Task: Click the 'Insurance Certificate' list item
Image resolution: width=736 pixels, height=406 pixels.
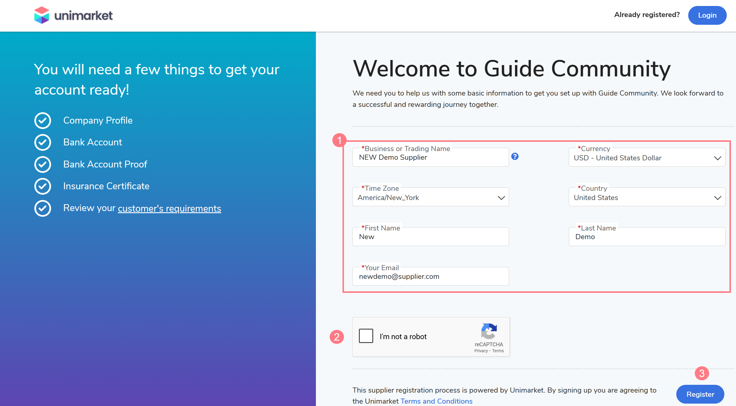Action: pos(106,186)
